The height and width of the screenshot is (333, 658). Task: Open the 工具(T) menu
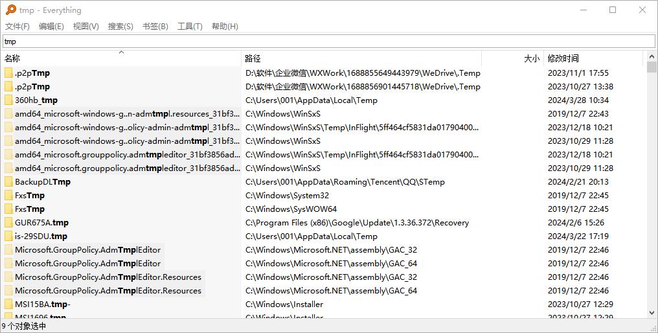(x=190, y=27)
